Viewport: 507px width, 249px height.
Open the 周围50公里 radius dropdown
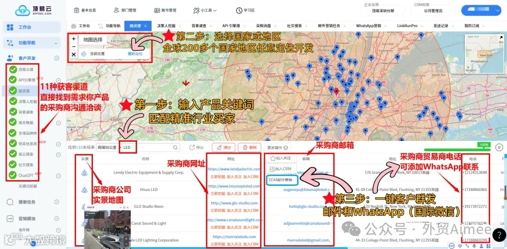[x=109, y=147]
